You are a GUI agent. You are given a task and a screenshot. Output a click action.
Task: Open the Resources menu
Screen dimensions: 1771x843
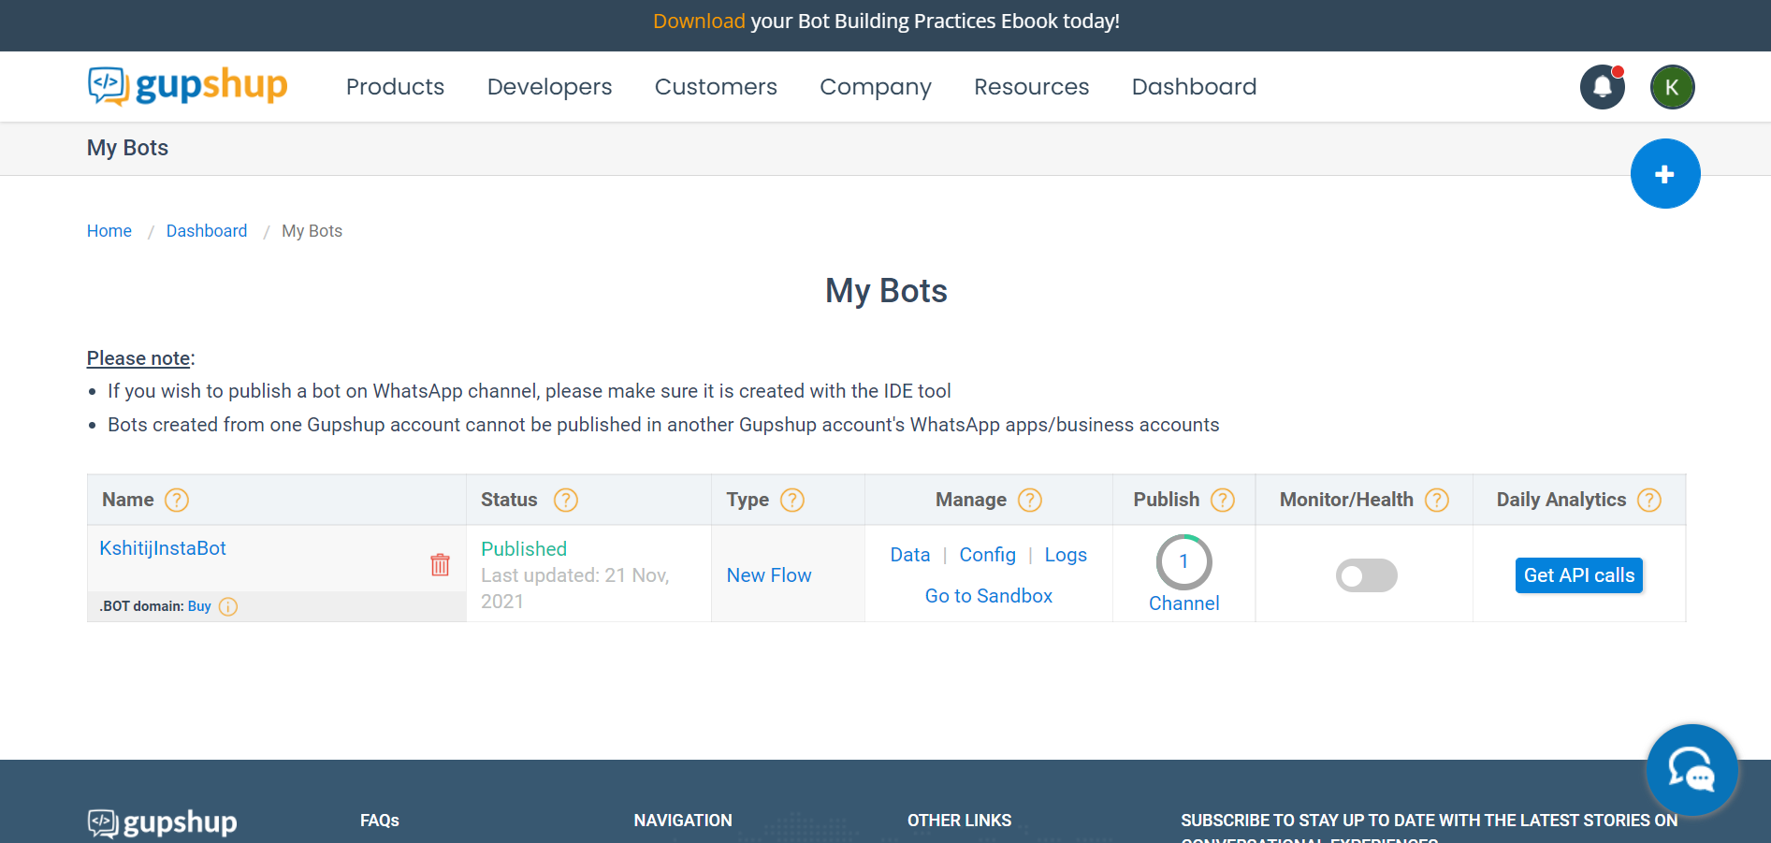[x=1032, y=87]
